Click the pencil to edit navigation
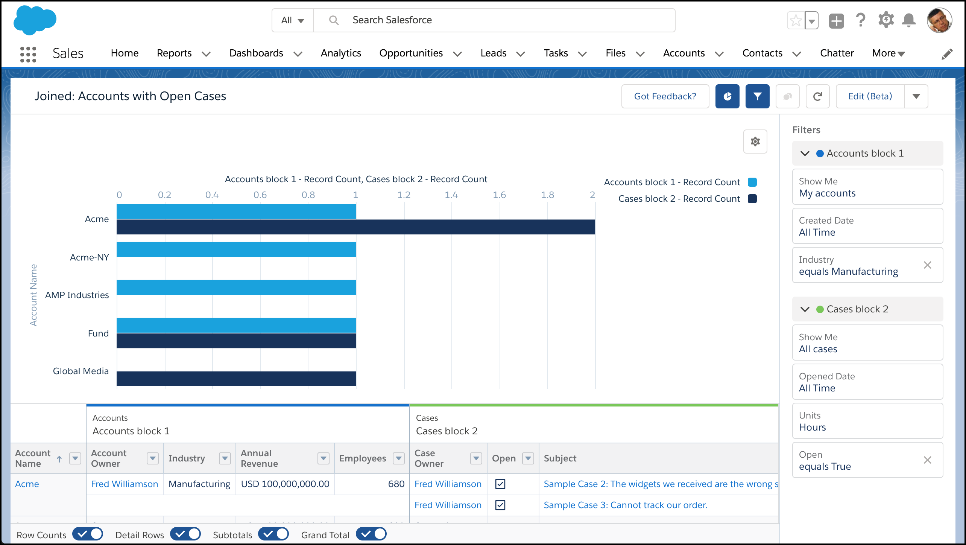Viewport: 966px width, 545px height. [947, 54]
